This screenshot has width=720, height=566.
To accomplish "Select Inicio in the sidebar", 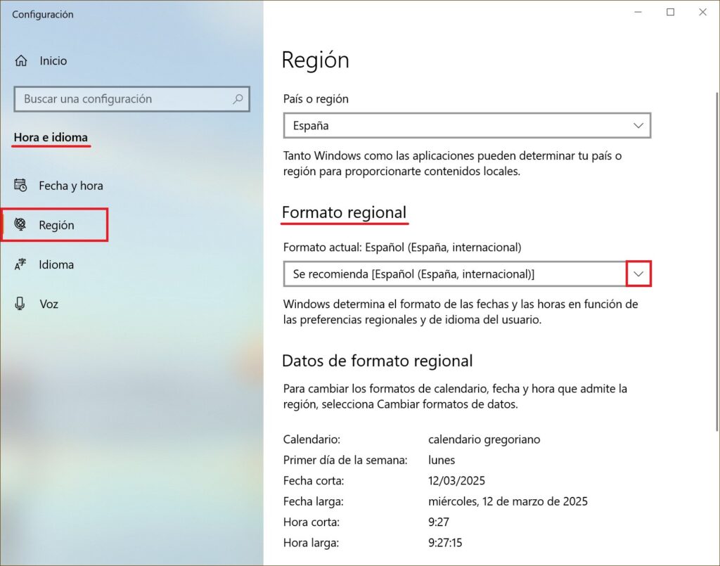I will pos(55,60).
